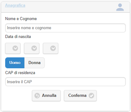The height and width of the screenshot is (112, 131).
Task: Click the checkmark icon on Conferma
Action: [x=91, y=96]
